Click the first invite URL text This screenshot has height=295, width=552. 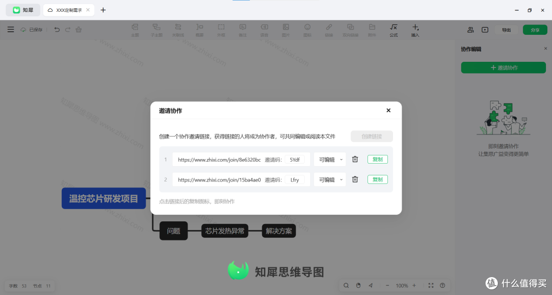click(x=219, y=160)
